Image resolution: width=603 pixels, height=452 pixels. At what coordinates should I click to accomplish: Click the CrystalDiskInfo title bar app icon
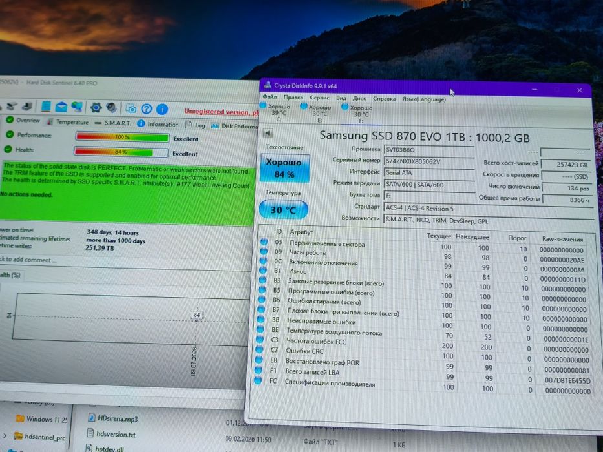[x=268, y=85]
